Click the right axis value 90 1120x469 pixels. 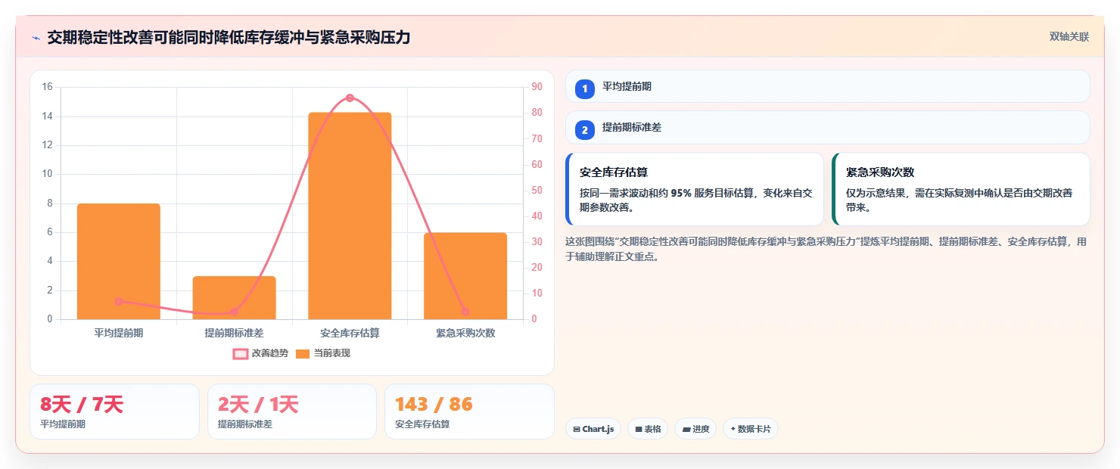pos(537,87)
